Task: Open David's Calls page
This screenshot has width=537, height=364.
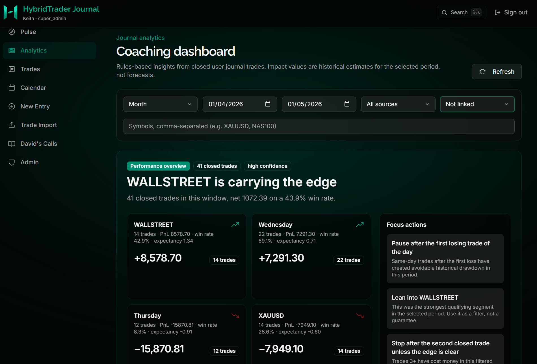Action: point(49,144)
